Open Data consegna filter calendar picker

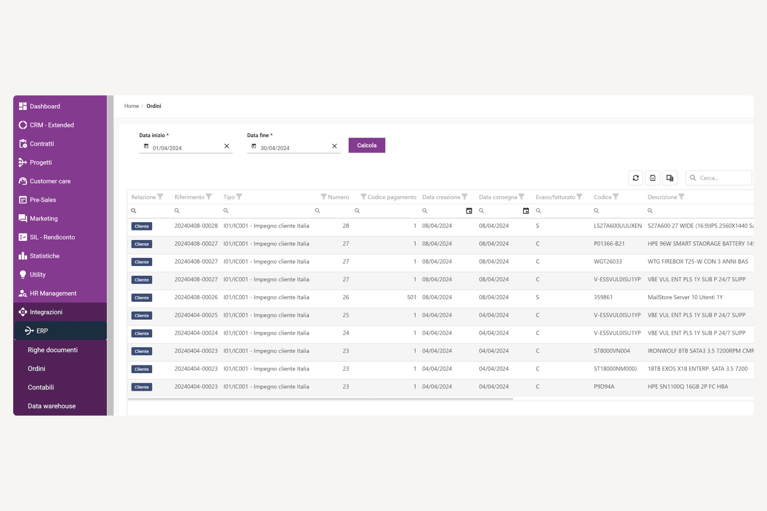(526, 211)
